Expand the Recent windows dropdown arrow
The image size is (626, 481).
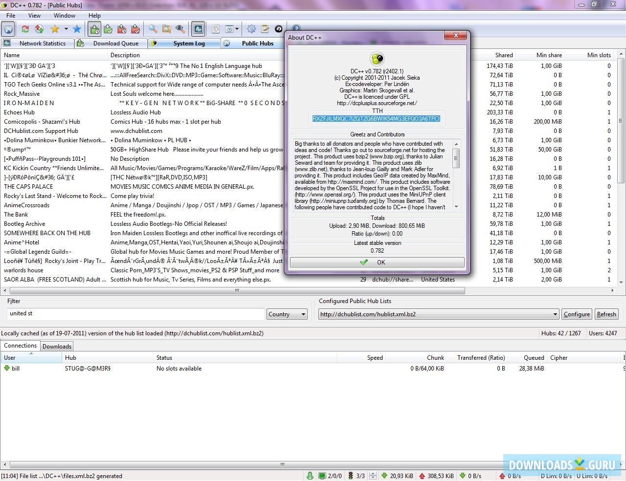237,29
